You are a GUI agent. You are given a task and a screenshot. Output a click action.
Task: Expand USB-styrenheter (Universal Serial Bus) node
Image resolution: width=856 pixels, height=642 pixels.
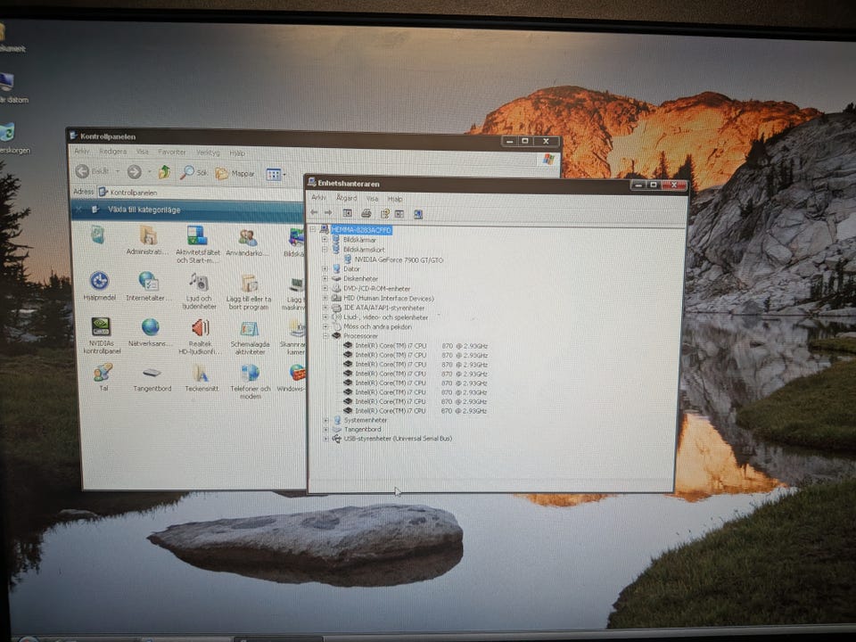tap(326, 439)
